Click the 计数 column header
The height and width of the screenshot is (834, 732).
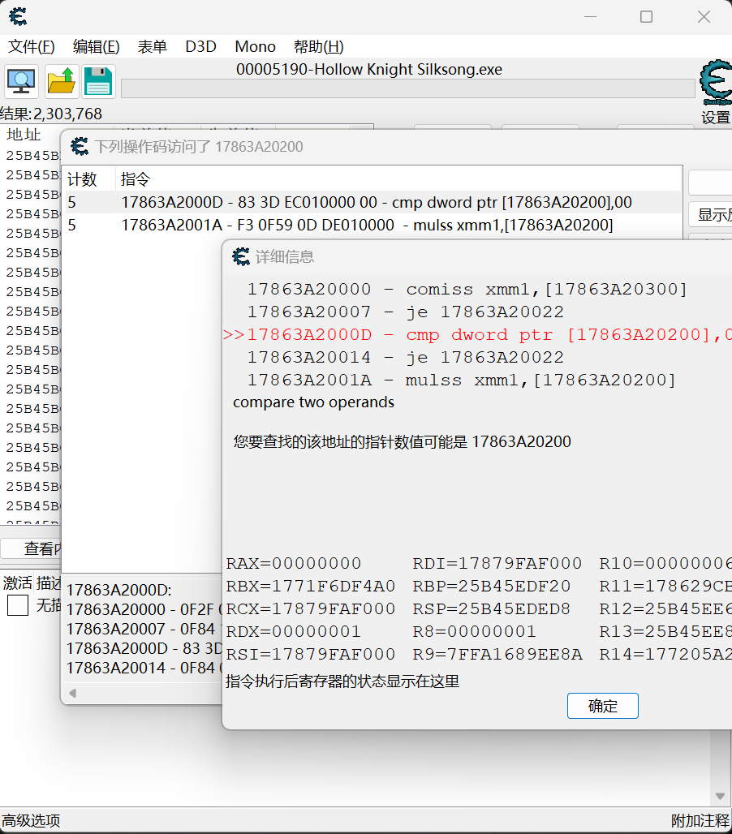click(x=88, y=179)
